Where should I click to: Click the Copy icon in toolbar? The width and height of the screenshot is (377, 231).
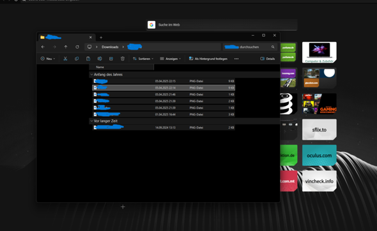click(77, 59)
